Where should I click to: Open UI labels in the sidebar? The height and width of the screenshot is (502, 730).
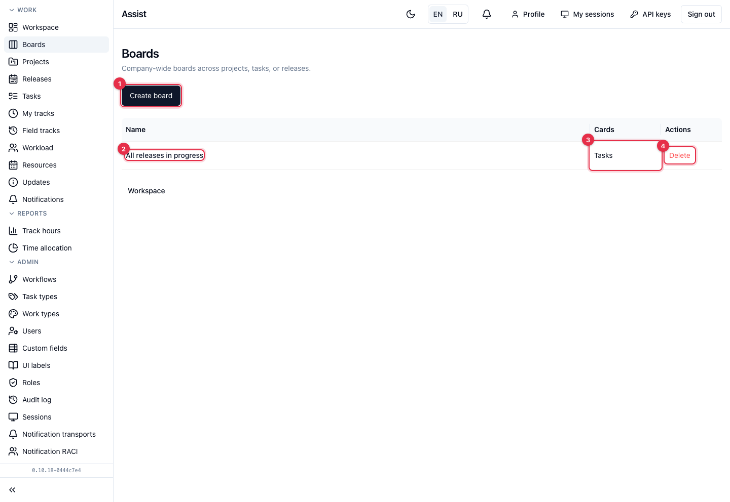click(x=56, y=365)
